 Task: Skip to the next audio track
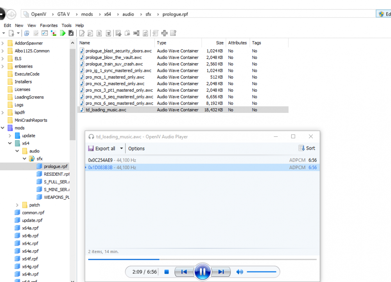click(x=221, y=271)
